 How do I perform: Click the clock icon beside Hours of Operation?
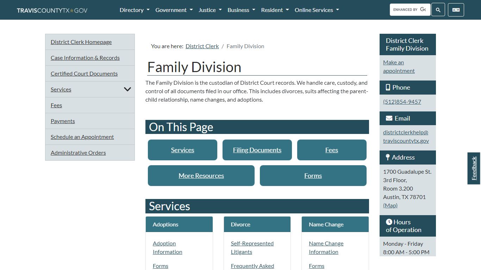[x=389, y=222]
